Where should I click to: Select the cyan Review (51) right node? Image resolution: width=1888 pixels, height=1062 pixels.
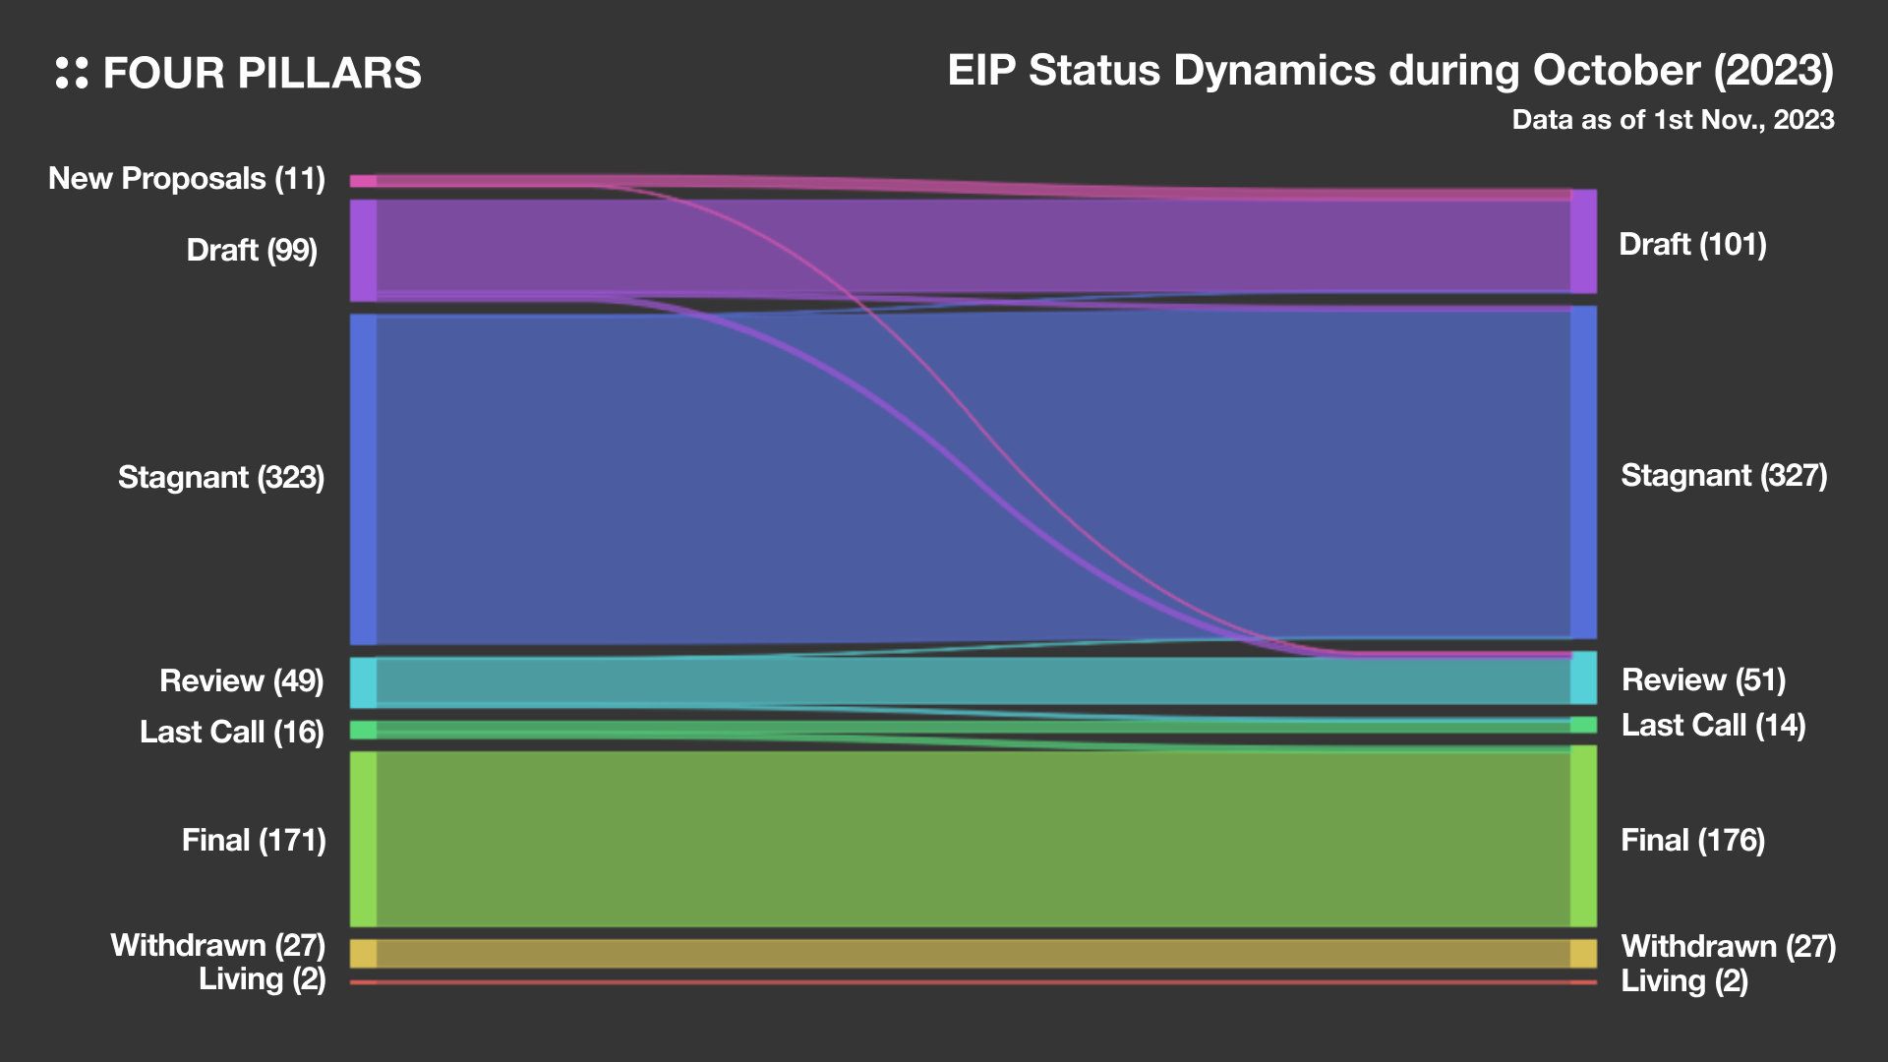click(x=1583, y=678)
